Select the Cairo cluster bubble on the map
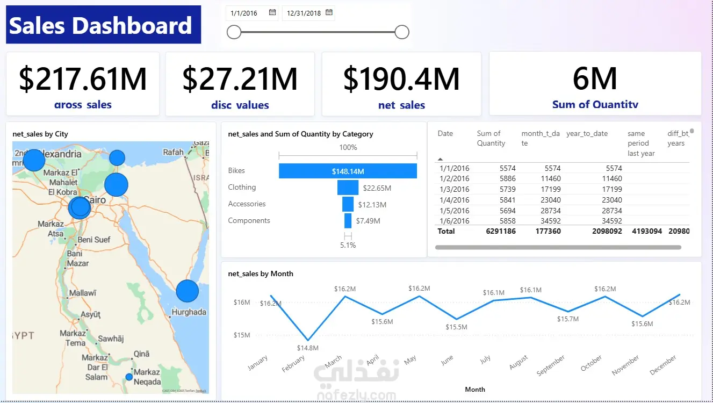This screenshot has width=713, height=403. coord(80,207)
